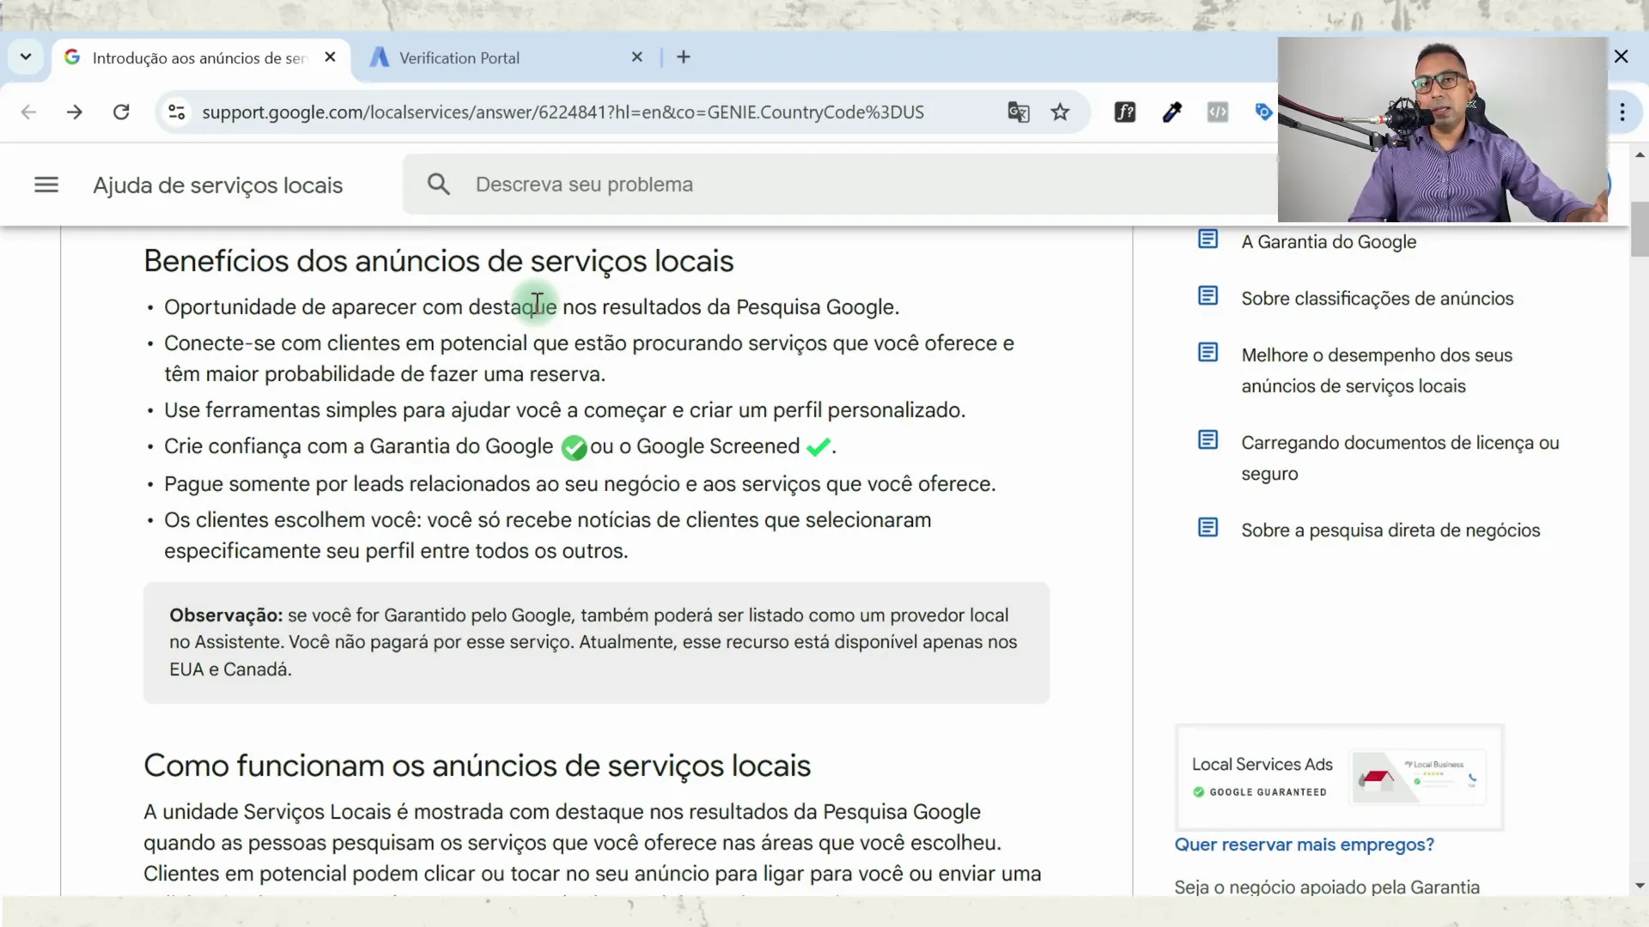Click the support.google.com URL address bar

pyautogui.click(x=563, y=112)
